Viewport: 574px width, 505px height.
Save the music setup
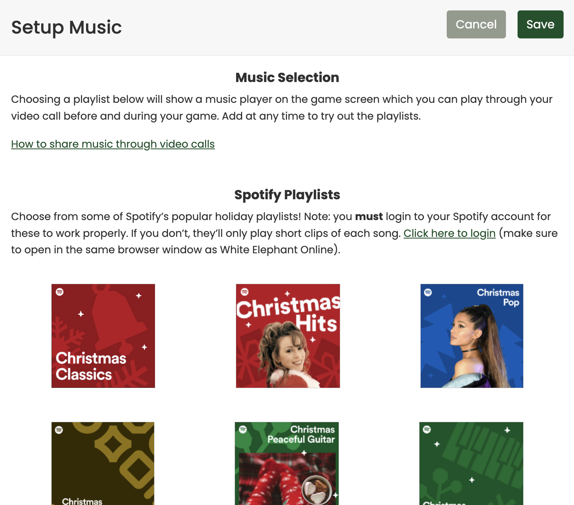click(540, 24)
